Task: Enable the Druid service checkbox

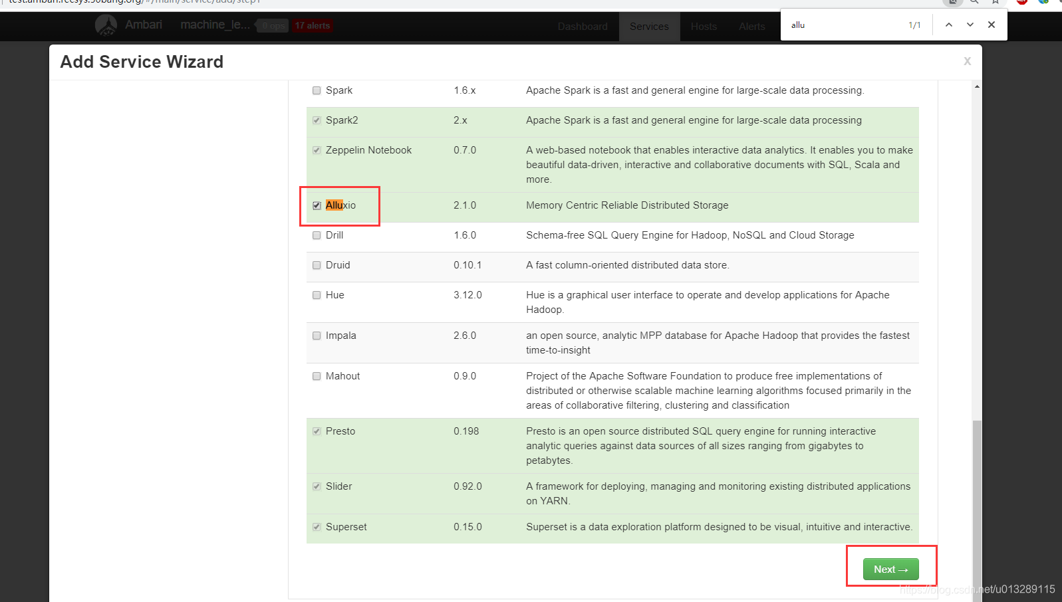Action: 317,265
